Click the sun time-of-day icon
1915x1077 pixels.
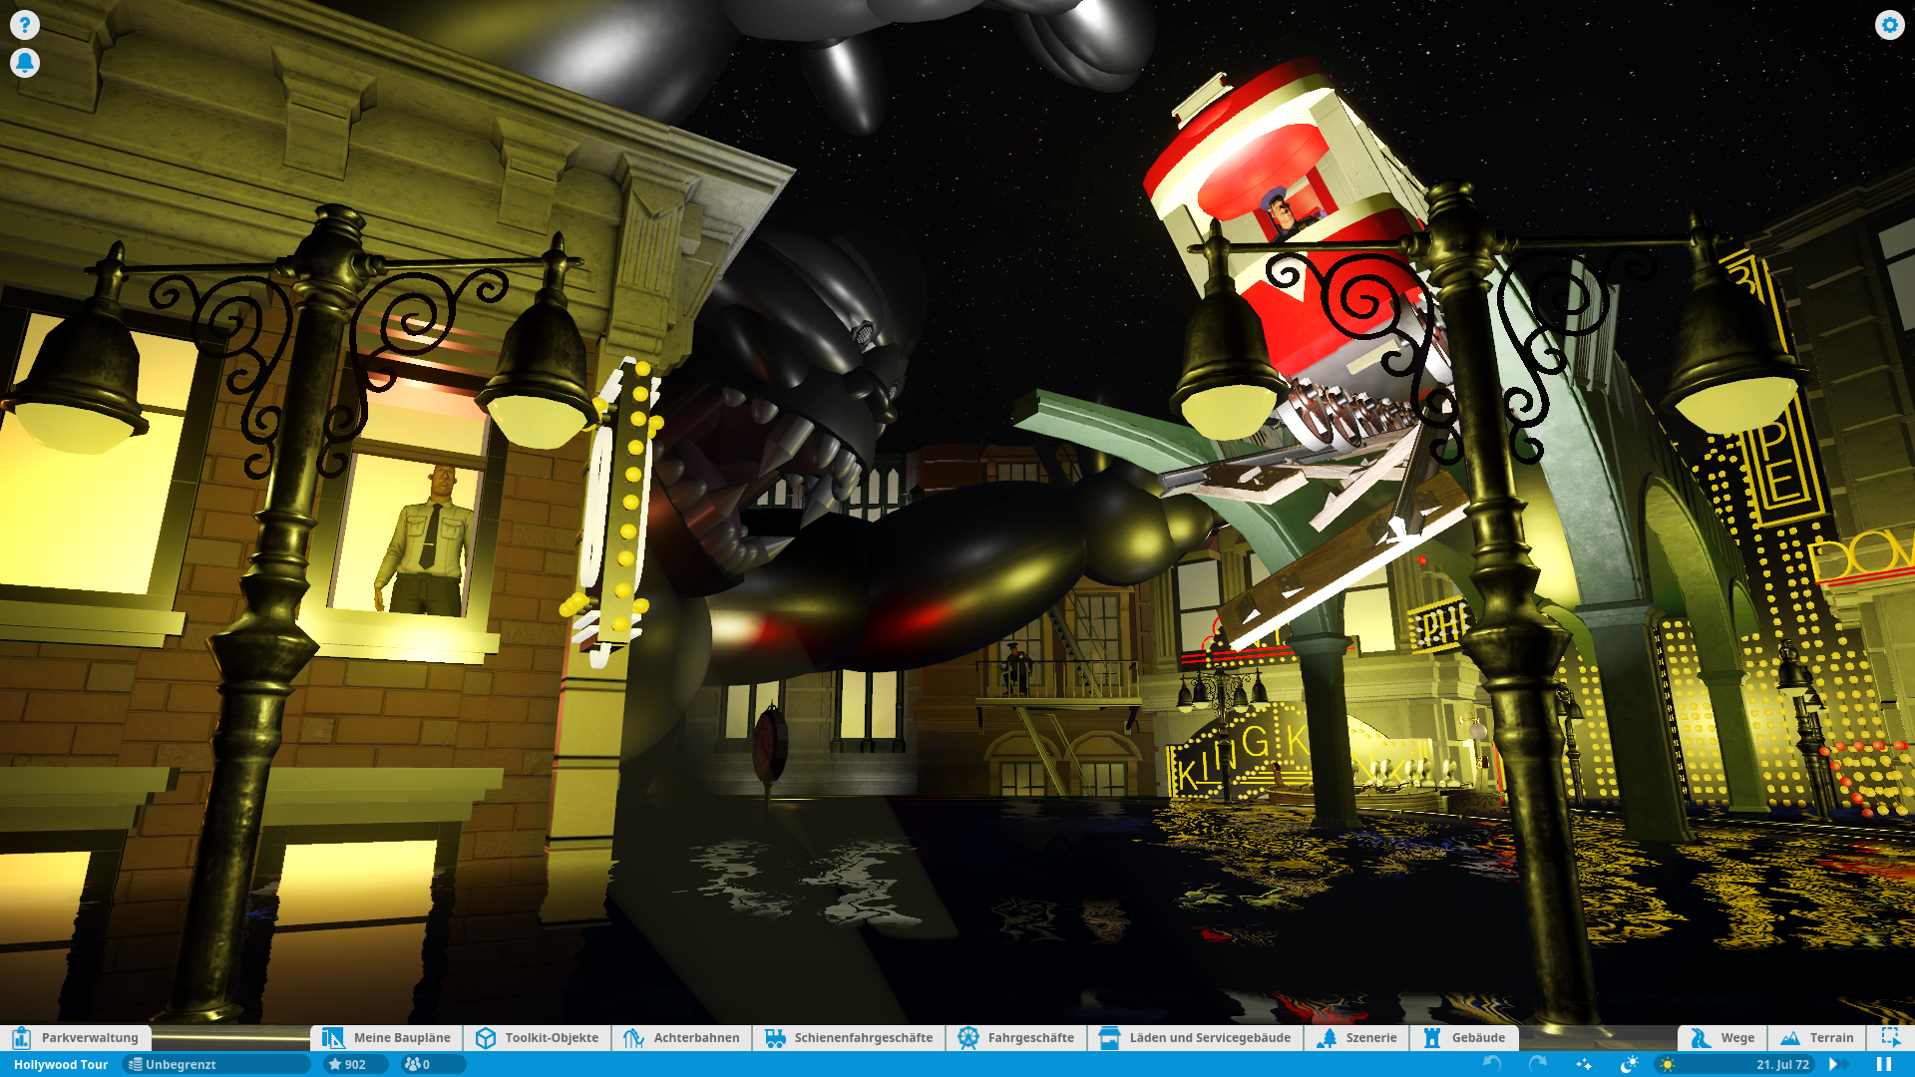1668,1065
